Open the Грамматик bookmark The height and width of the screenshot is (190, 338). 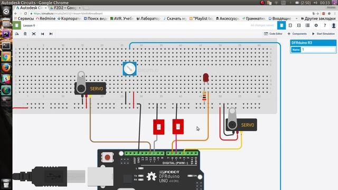254,18
